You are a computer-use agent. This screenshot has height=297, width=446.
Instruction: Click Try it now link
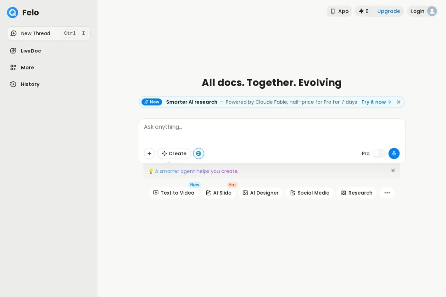376,102
